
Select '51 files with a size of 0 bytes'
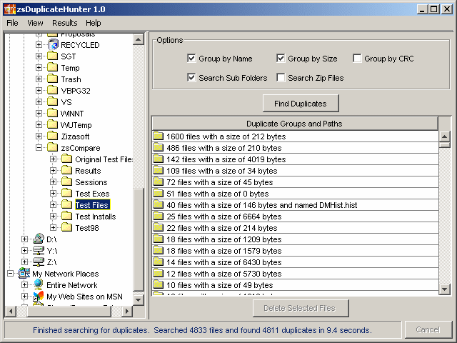[295, 194]
